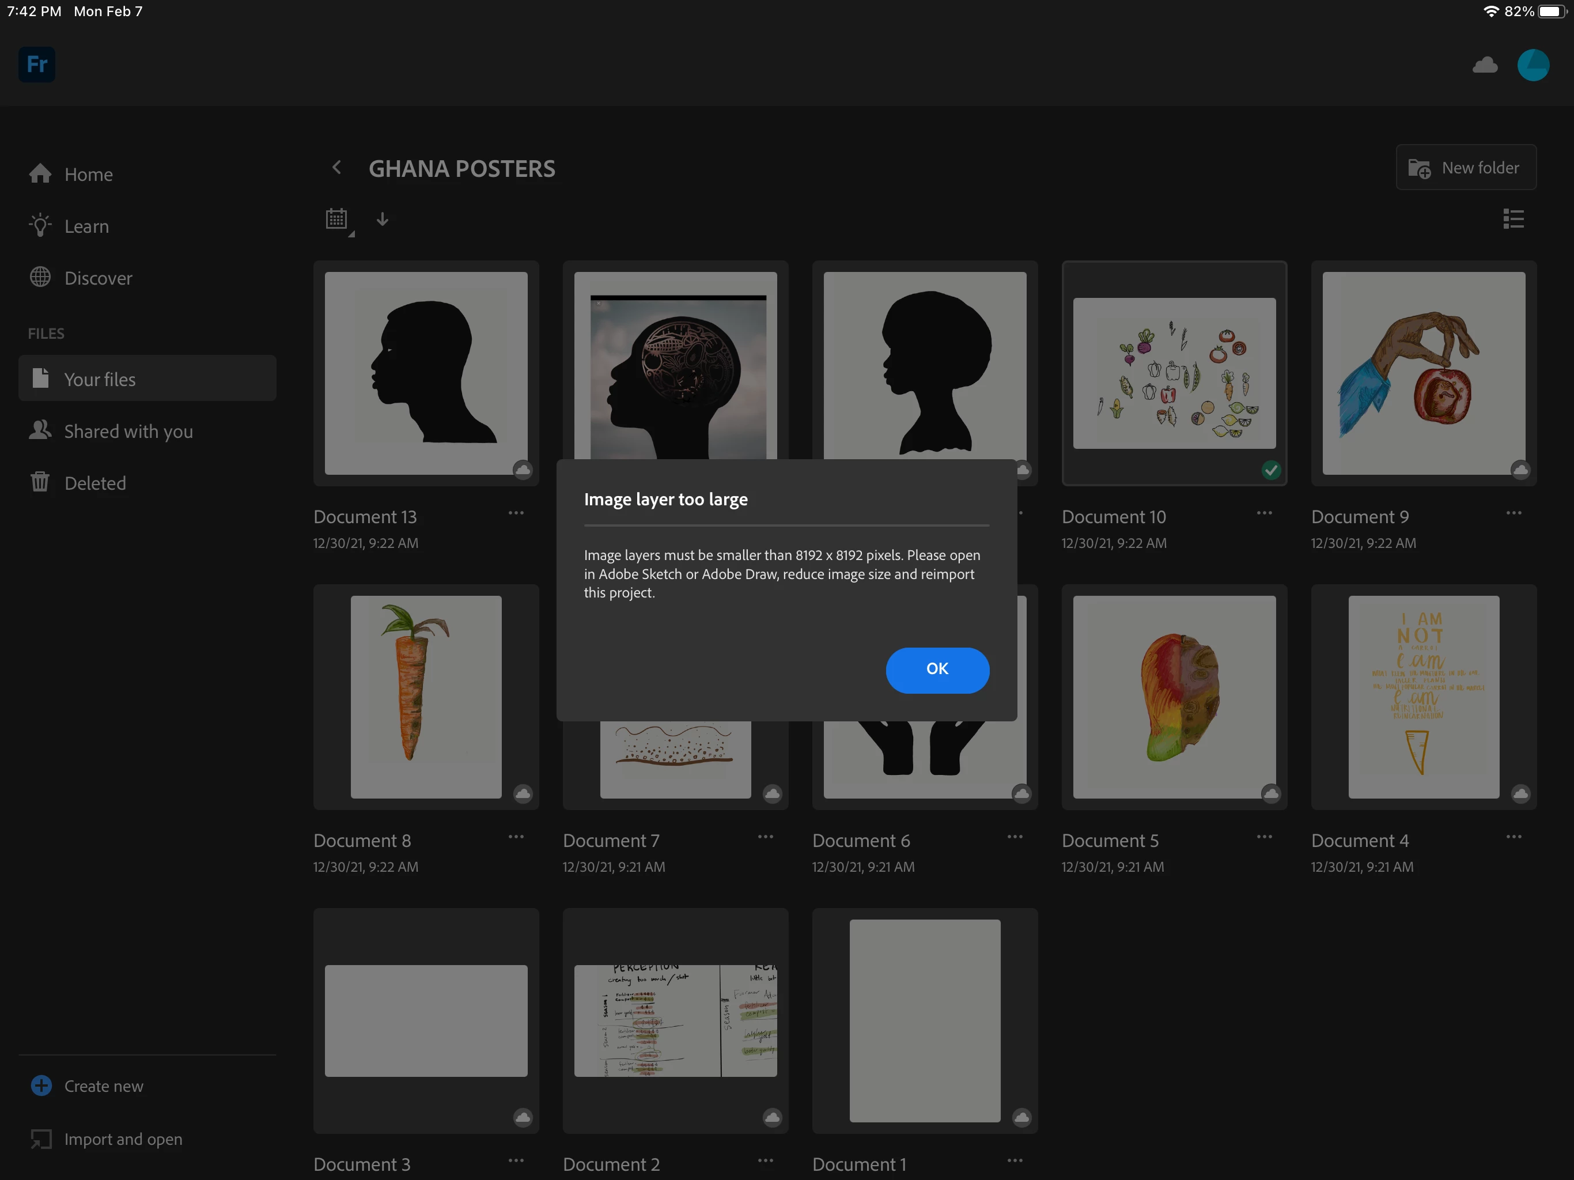The width and height of the screenshot is (1574, 1180).
Task: Go back from GHANA POSTERS folder
Action: pyautogui.click(x=337, y=168)
